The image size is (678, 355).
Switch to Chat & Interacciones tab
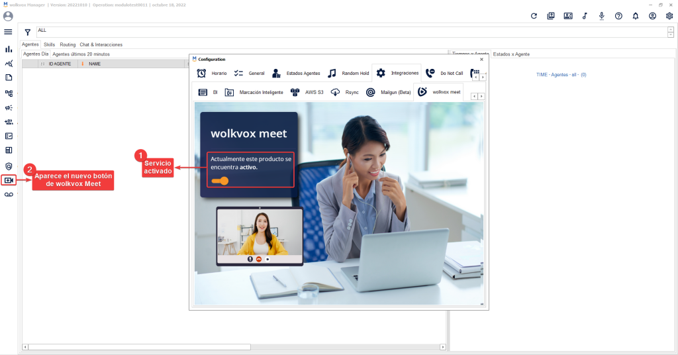point(101,44)
